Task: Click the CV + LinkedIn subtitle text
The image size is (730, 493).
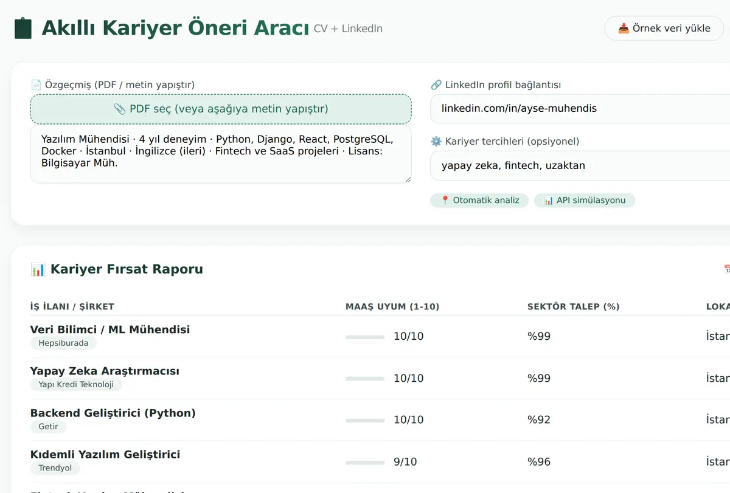Action: [x=348, y=29]
